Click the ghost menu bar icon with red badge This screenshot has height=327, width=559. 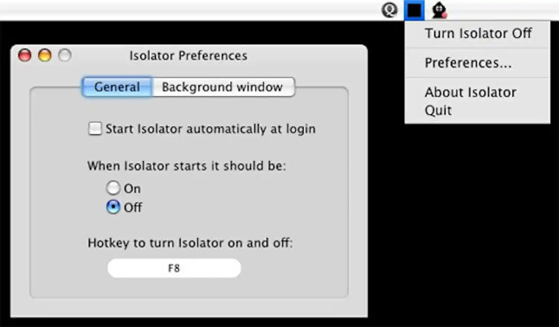click(x=438, y=10)
